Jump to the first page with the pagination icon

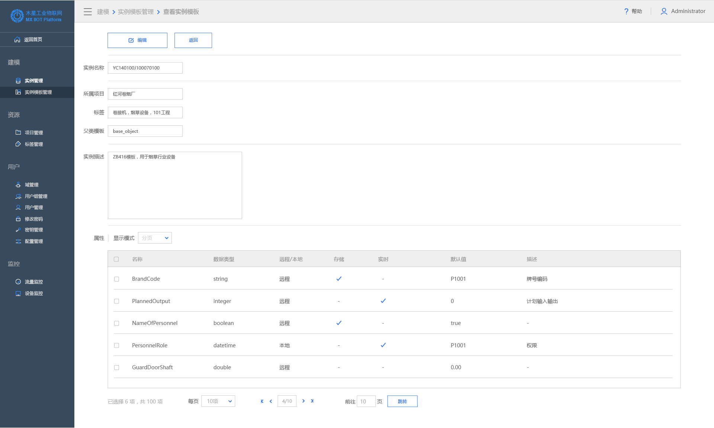[x=262, y=401]
